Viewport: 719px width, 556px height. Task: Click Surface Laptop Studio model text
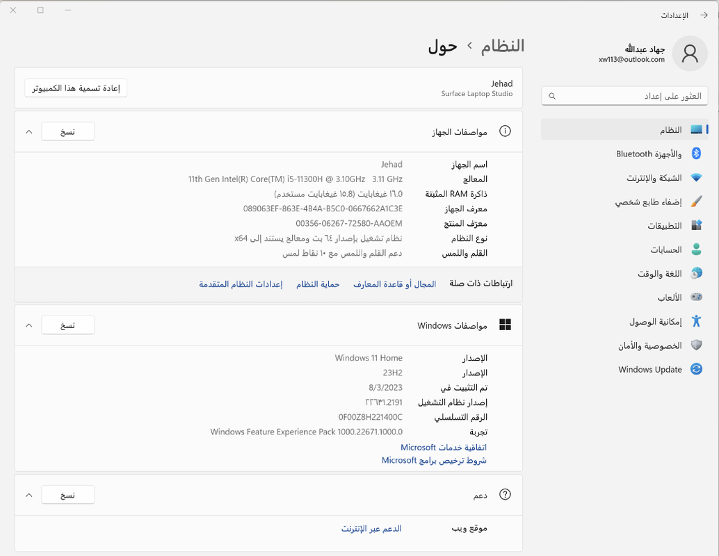click(477, 94)
